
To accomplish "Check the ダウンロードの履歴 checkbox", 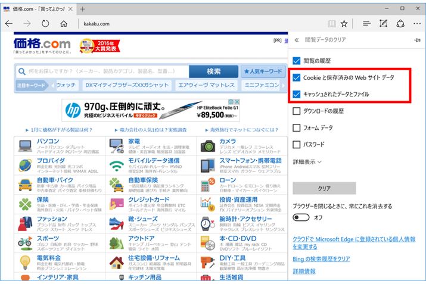I will (x=296, y=111).
